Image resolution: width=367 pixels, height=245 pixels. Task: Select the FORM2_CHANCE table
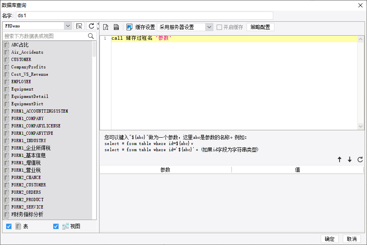(26, 177)
